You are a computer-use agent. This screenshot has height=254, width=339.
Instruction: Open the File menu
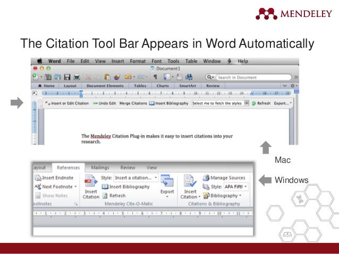click(x=71, y=62)
